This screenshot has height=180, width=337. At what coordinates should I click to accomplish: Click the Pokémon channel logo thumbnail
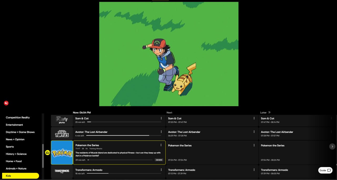[62, 153]
